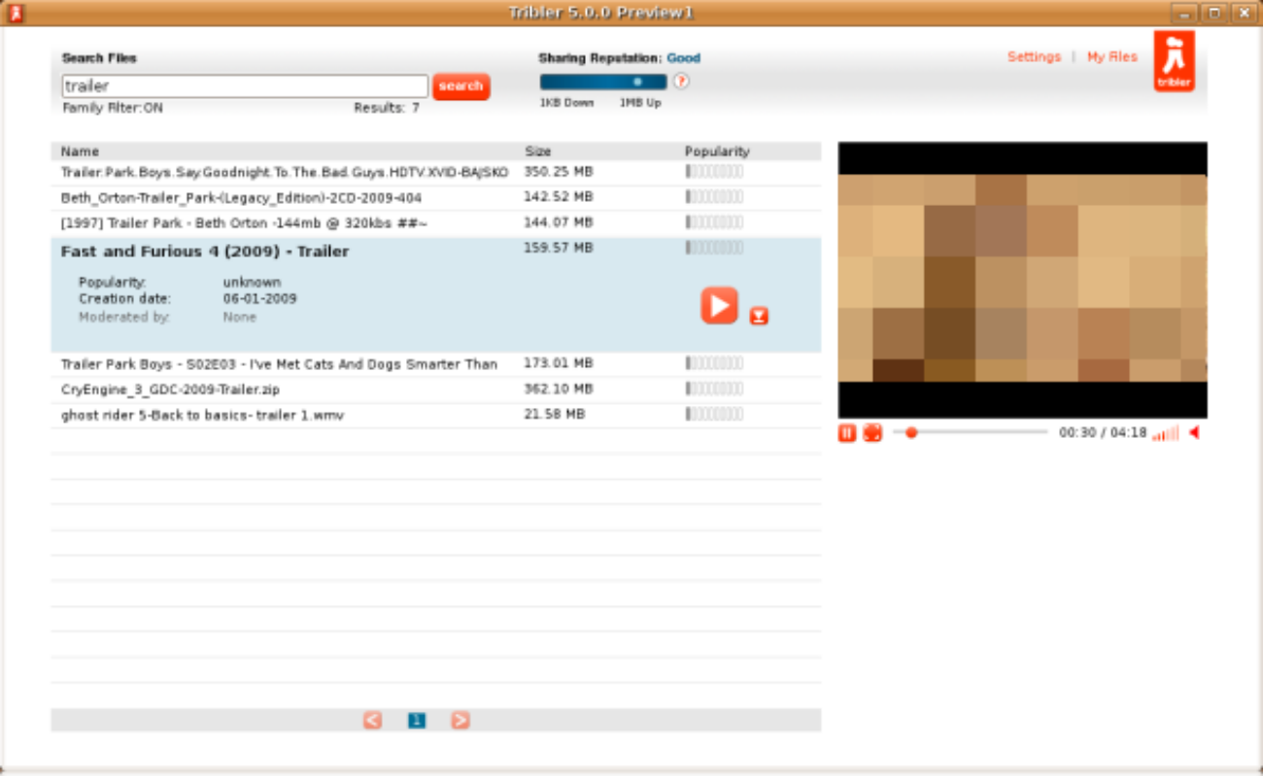Click the 362.10 MB size value
Viewport: 1263px width, 776px height.
pos(558,388)
